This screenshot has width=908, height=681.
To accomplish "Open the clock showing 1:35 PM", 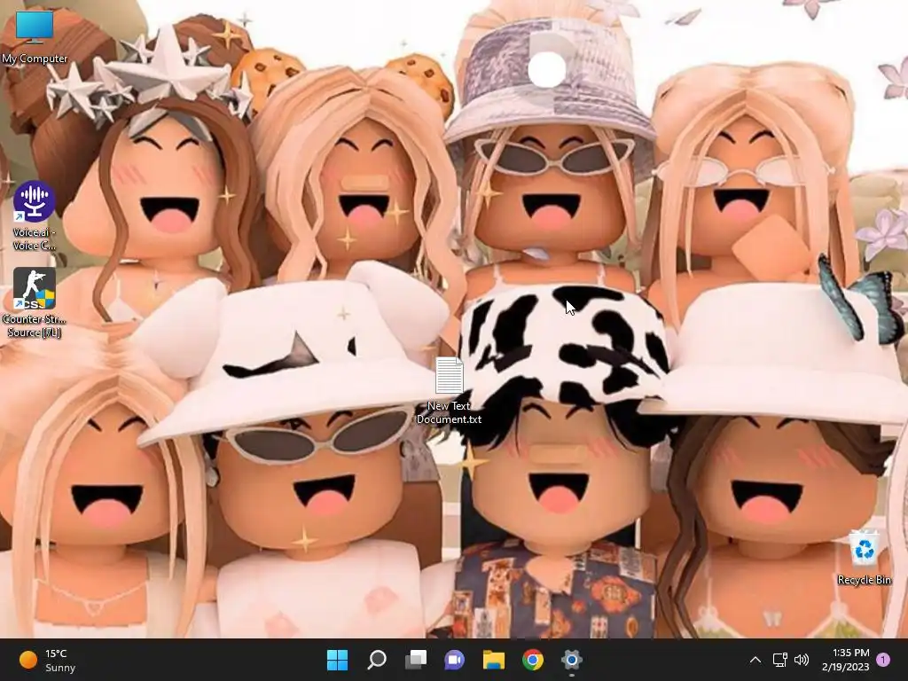I will (845, 660).
